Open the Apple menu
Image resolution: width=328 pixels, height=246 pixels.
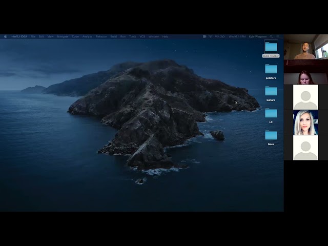point(6,36)
